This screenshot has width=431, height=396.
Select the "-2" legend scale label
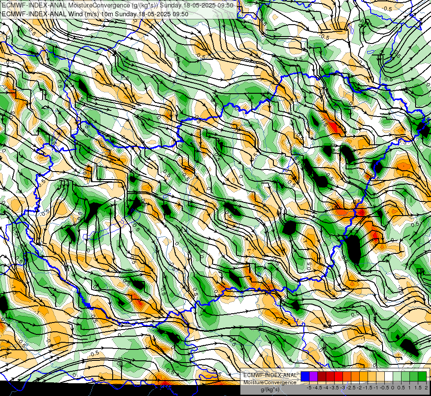(359, 388)
